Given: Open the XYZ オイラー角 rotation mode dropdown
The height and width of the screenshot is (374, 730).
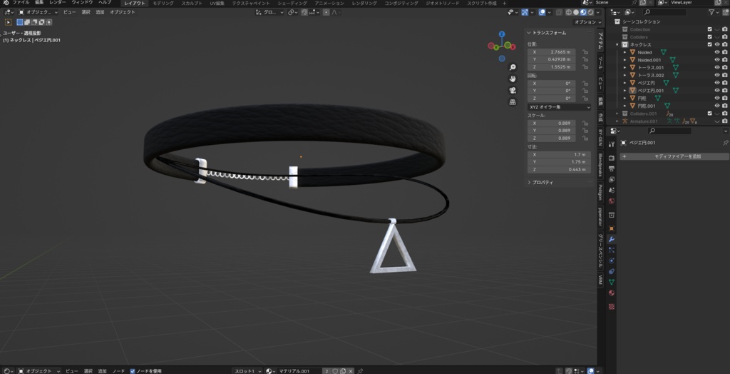Looking at the screenshot, I should pos(559,107).
